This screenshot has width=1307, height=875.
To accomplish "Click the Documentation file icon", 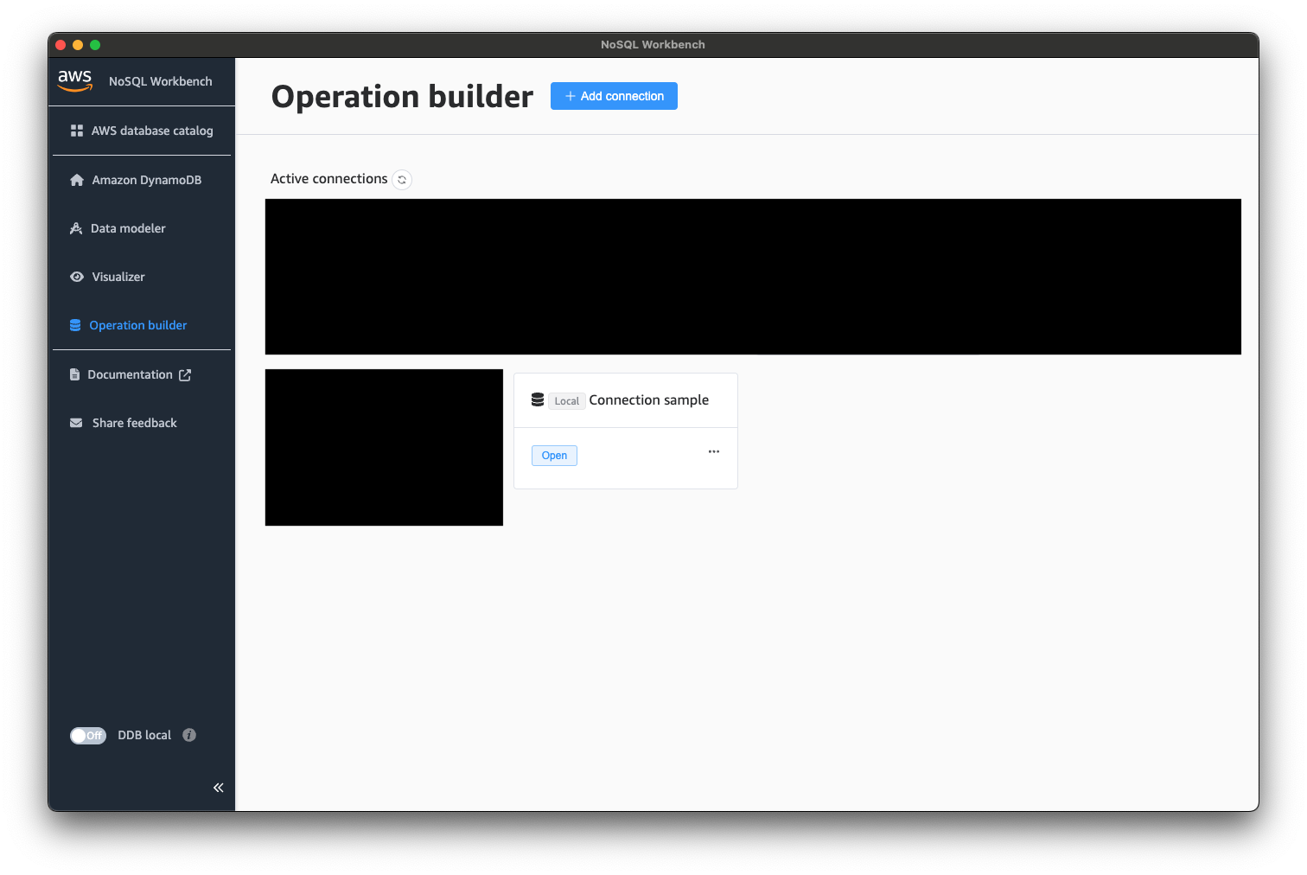I will point(74,374).
